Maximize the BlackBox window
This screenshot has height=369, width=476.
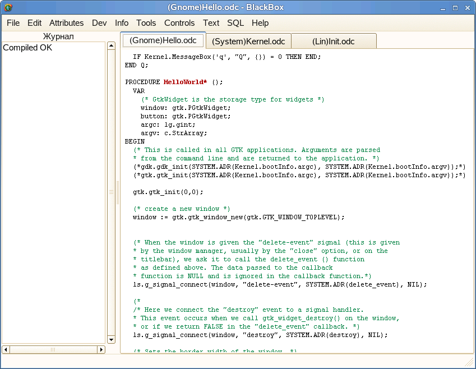click(455, 7)
